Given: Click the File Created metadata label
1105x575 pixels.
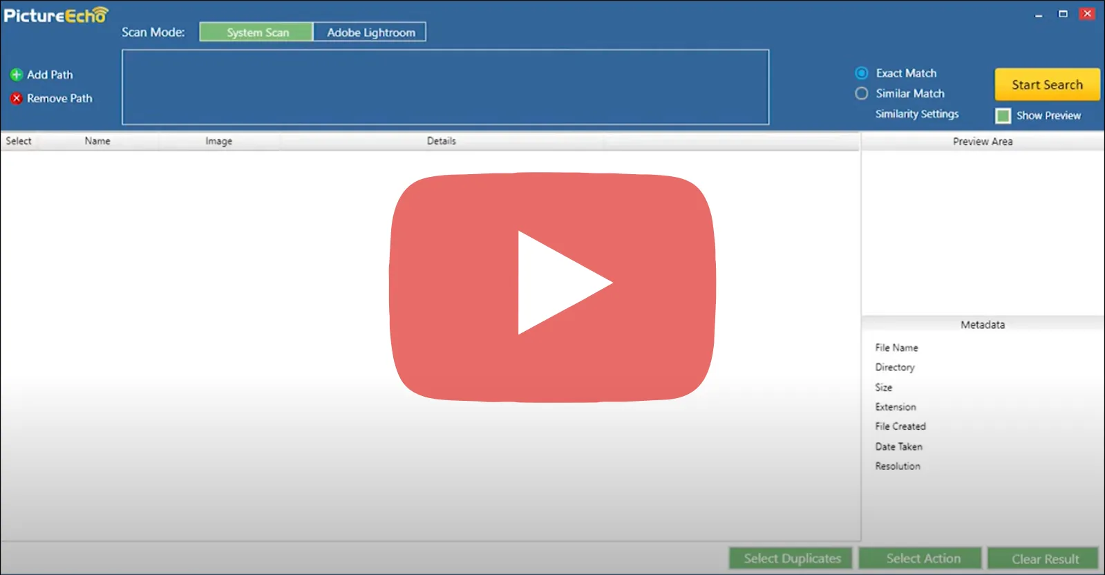Looking at the screenshot, I should pyautogui.click(x=900, y=426).
